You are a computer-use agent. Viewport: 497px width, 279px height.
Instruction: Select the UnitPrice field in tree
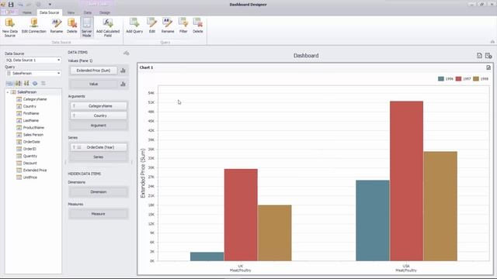coord(30,177)
